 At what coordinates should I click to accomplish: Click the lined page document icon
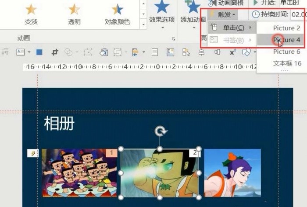(x=155, y=52)
